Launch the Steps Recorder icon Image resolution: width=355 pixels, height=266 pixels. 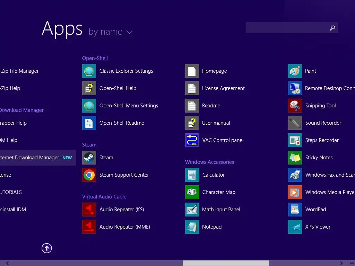coord(295,140)
